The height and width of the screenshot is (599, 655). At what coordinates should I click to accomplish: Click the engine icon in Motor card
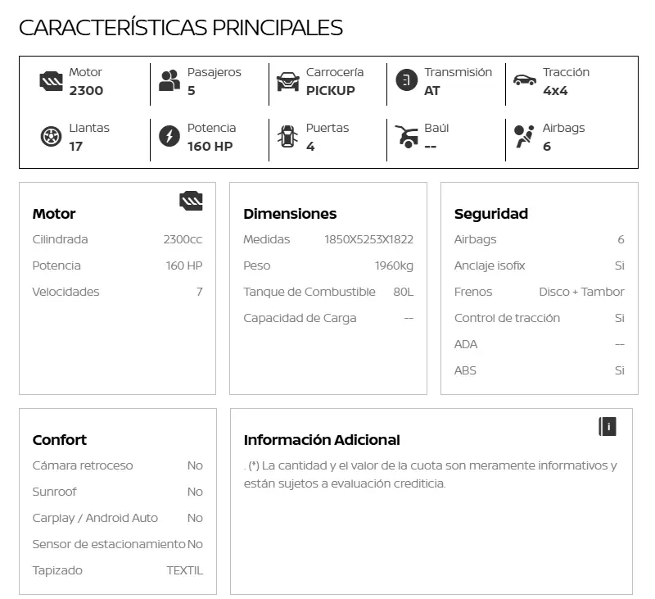pyautogui.click(x=191, y=201)
